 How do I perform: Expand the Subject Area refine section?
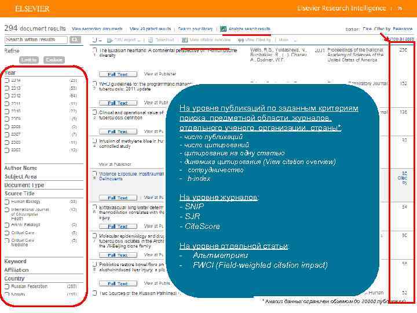(x=21, y=176)
